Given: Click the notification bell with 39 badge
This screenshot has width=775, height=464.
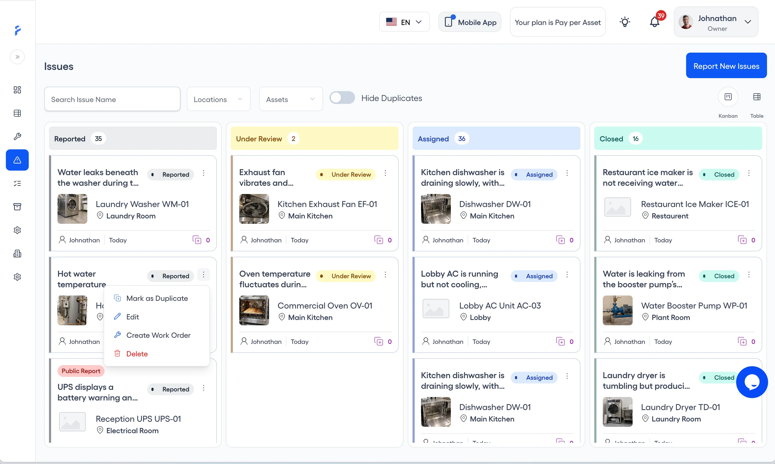Looking at the screenshot, I should click(655, 22).
